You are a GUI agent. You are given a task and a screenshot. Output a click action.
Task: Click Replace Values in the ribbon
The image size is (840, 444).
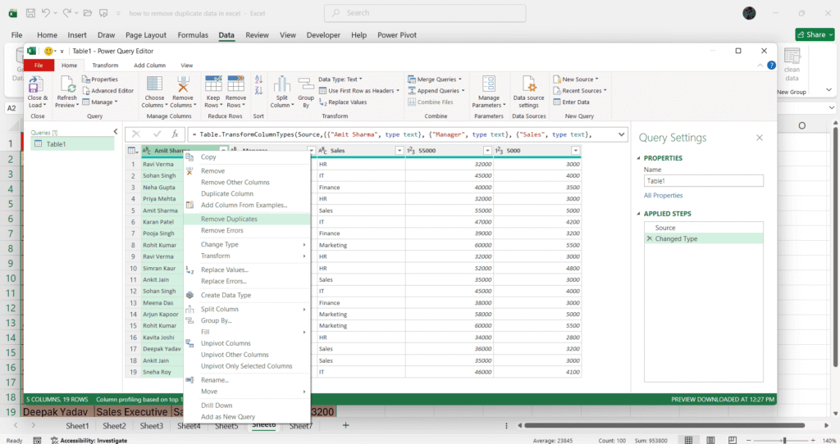pyautogui.click(x=343, y=102)
